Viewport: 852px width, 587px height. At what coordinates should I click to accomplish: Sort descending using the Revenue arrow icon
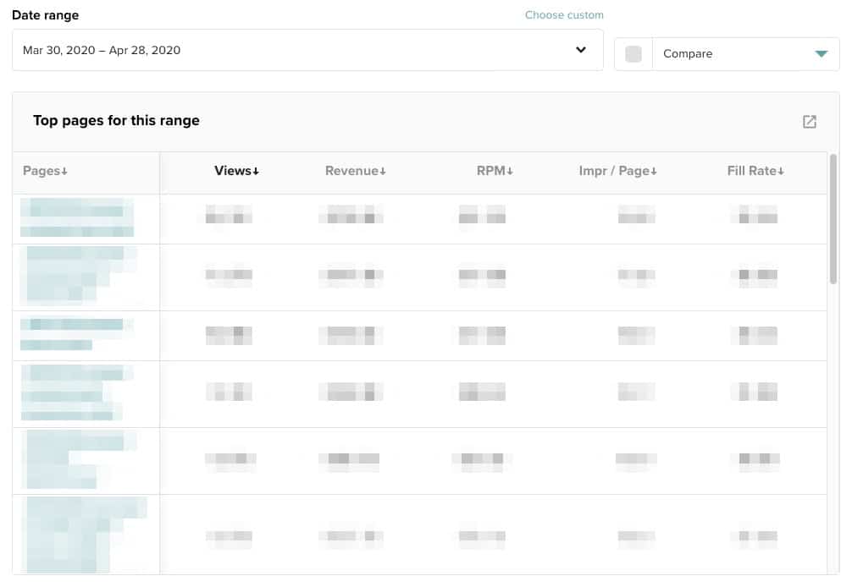[381, 170]
